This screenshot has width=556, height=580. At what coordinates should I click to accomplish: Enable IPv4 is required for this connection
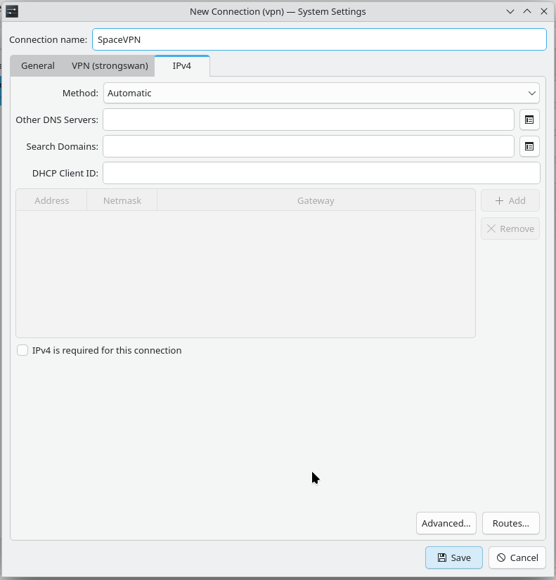(22, 350)
